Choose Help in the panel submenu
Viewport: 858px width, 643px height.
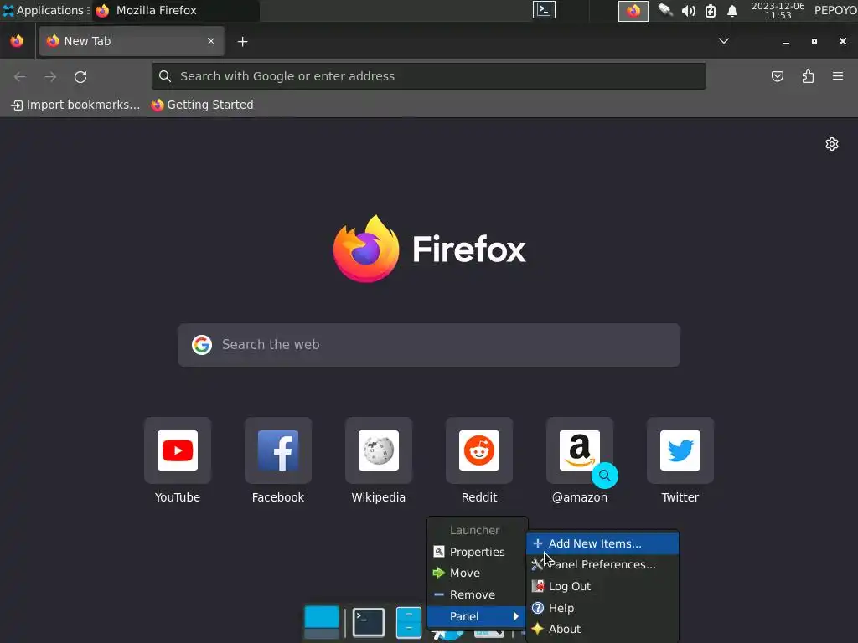[602, 608]
